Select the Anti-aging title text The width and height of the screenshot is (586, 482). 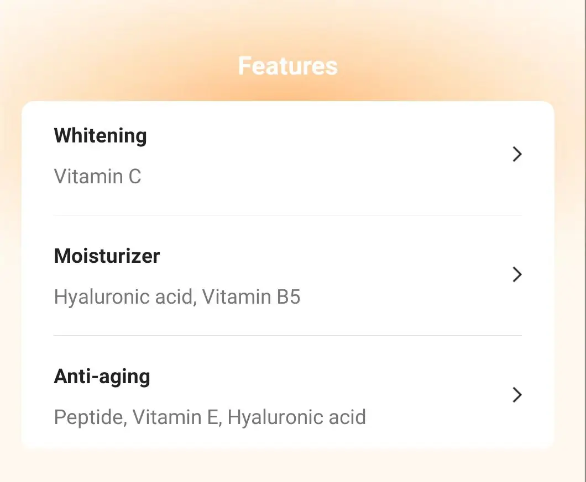102,377
